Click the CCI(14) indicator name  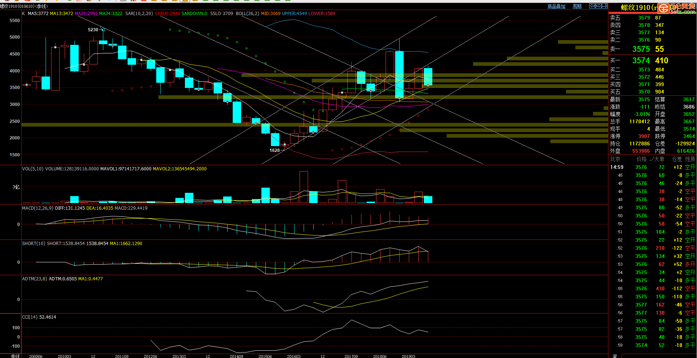[x=30, y=317]
